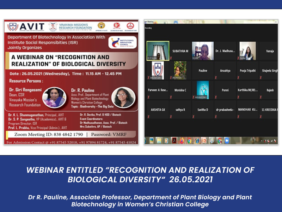Select the Dr R Devika video tile
This screenshot has height=212, width=282.
(158, 51)
